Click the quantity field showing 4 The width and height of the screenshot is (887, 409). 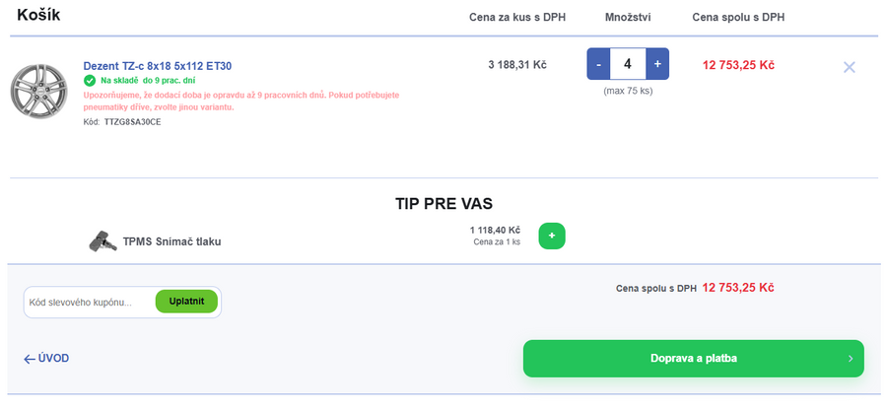point(627,64)
